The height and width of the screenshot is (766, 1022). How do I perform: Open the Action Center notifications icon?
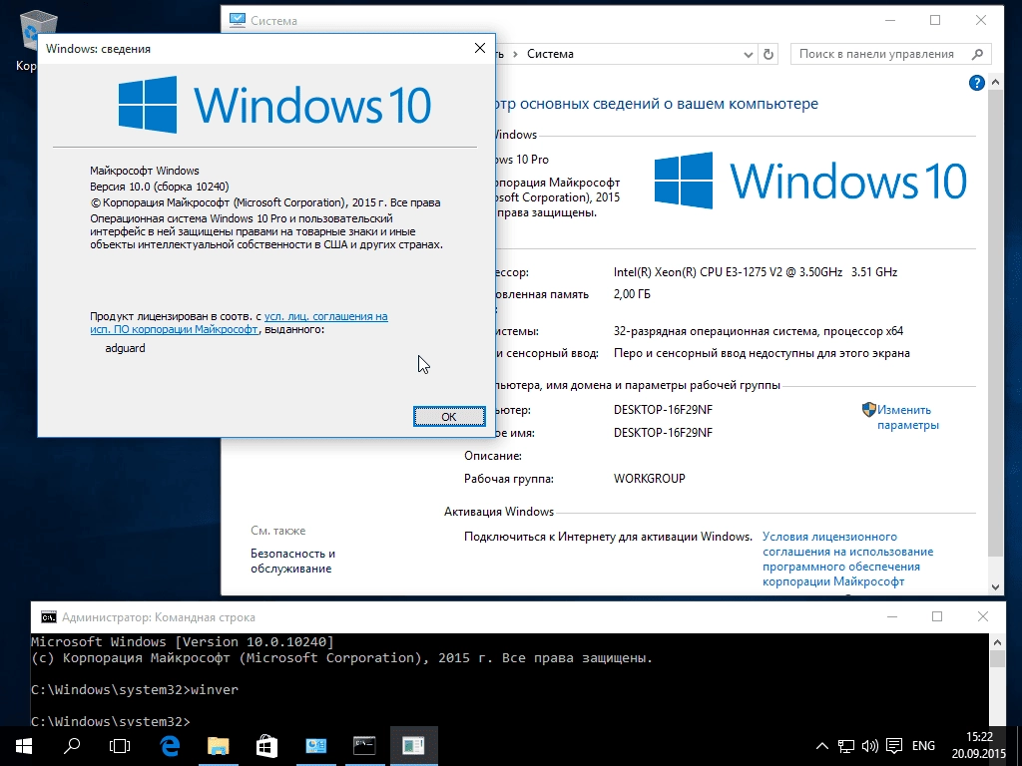coord(894,746)
